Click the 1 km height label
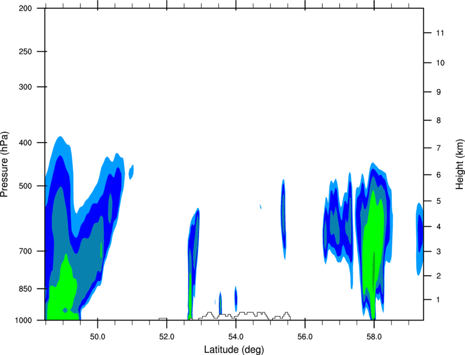This screenshot has height=355, width=465. pos(438,300)
